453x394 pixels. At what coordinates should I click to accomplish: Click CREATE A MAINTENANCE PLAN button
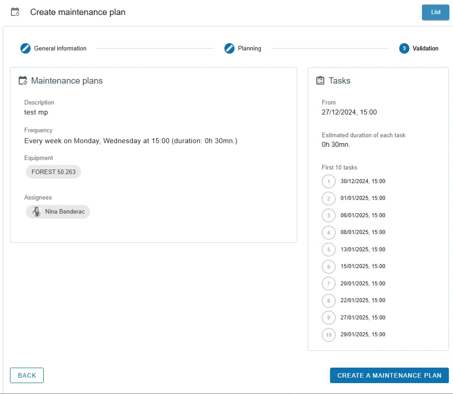(x=389, y=375)
